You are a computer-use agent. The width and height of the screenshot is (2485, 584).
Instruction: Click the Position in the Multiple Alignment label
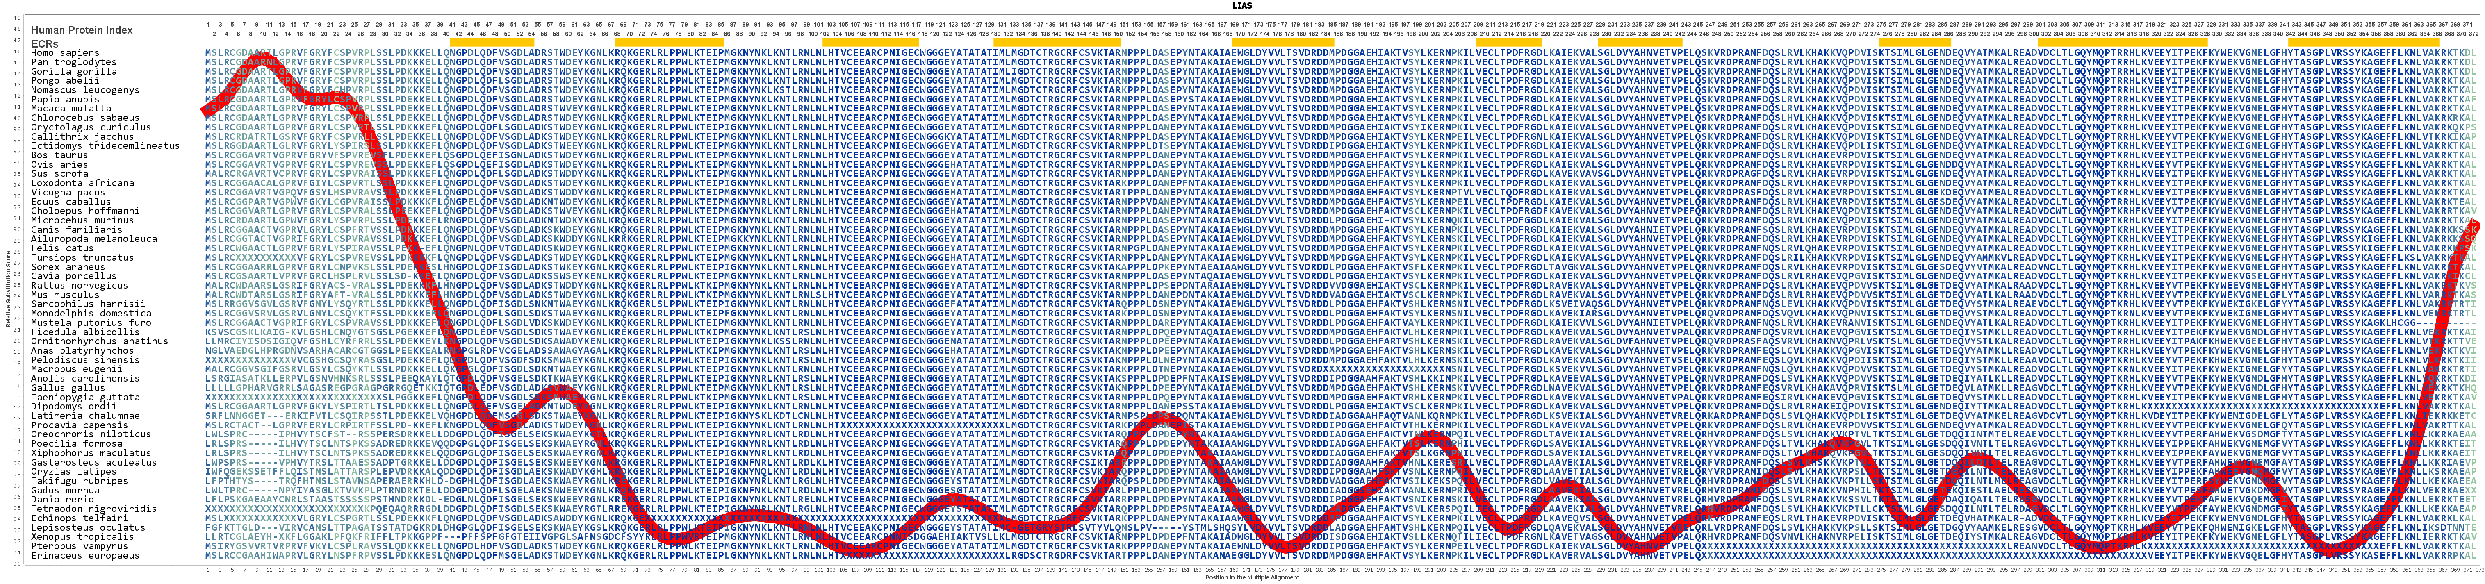[x=1251, y=578]
